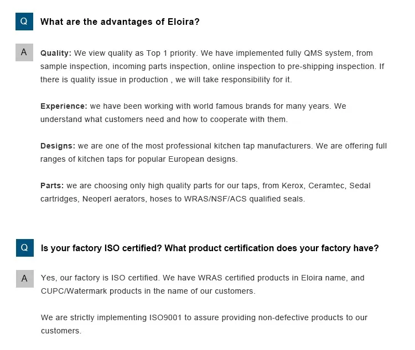
Task: Click "kitchen tap manufacturers" in the Designs paragraph
Action: [x=262, y=146]
